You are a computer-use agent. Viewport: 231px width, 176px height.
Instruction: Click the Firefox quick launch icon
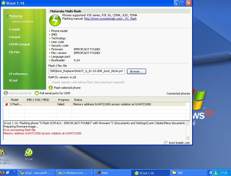[2, 173]
